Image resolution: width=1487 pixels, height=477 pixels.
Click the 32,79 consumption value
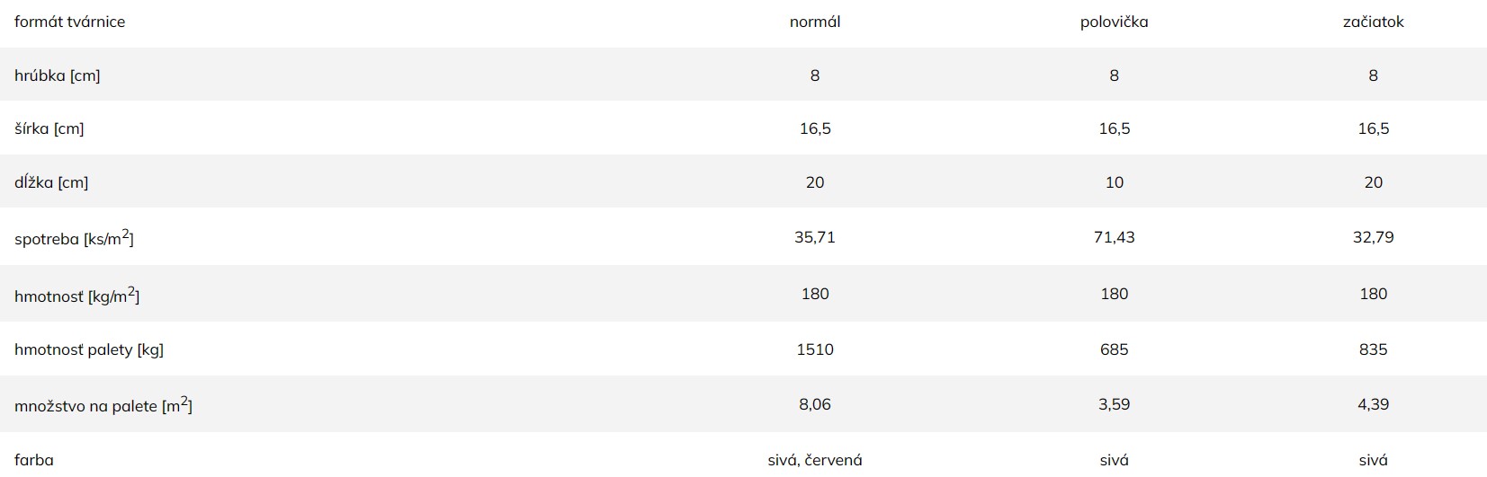point(1373,238)
